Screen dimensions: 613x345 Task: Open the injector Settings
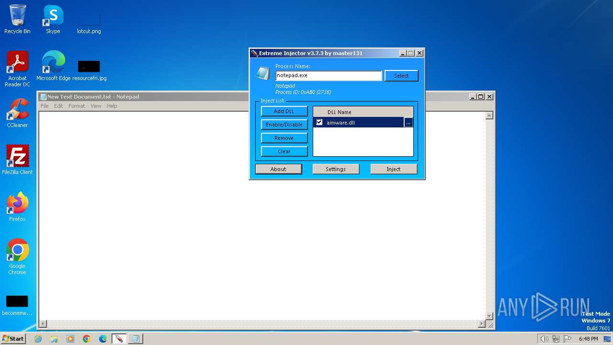click(x=336, y=169)
